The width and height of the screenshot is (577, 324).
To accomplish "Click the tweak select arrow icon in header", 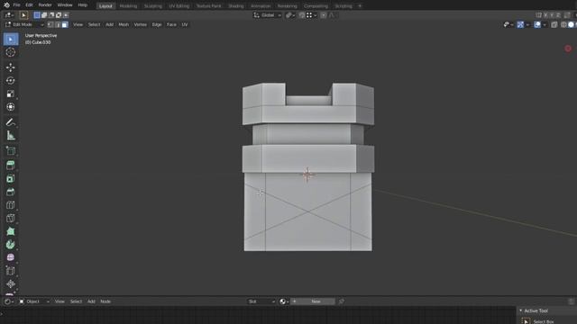I will pos(23,15).
